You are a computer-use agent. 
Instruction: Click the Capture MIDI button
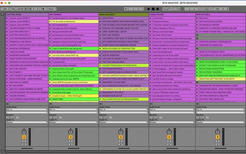tap(175, 9)
